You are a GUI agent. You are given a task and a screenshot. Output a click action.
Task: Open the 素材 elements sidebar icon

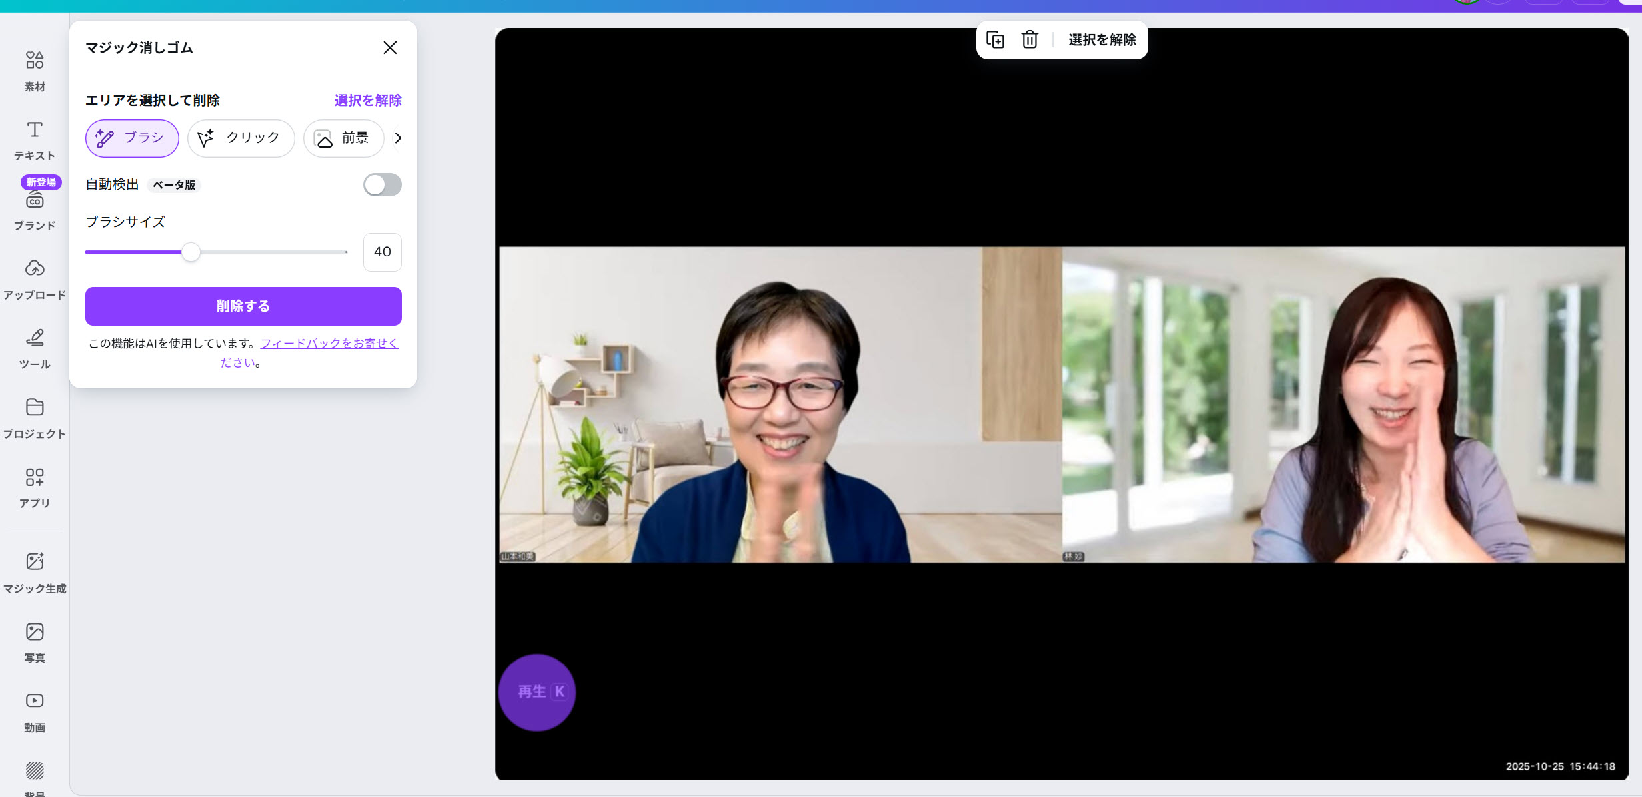(x=35, y=61)
